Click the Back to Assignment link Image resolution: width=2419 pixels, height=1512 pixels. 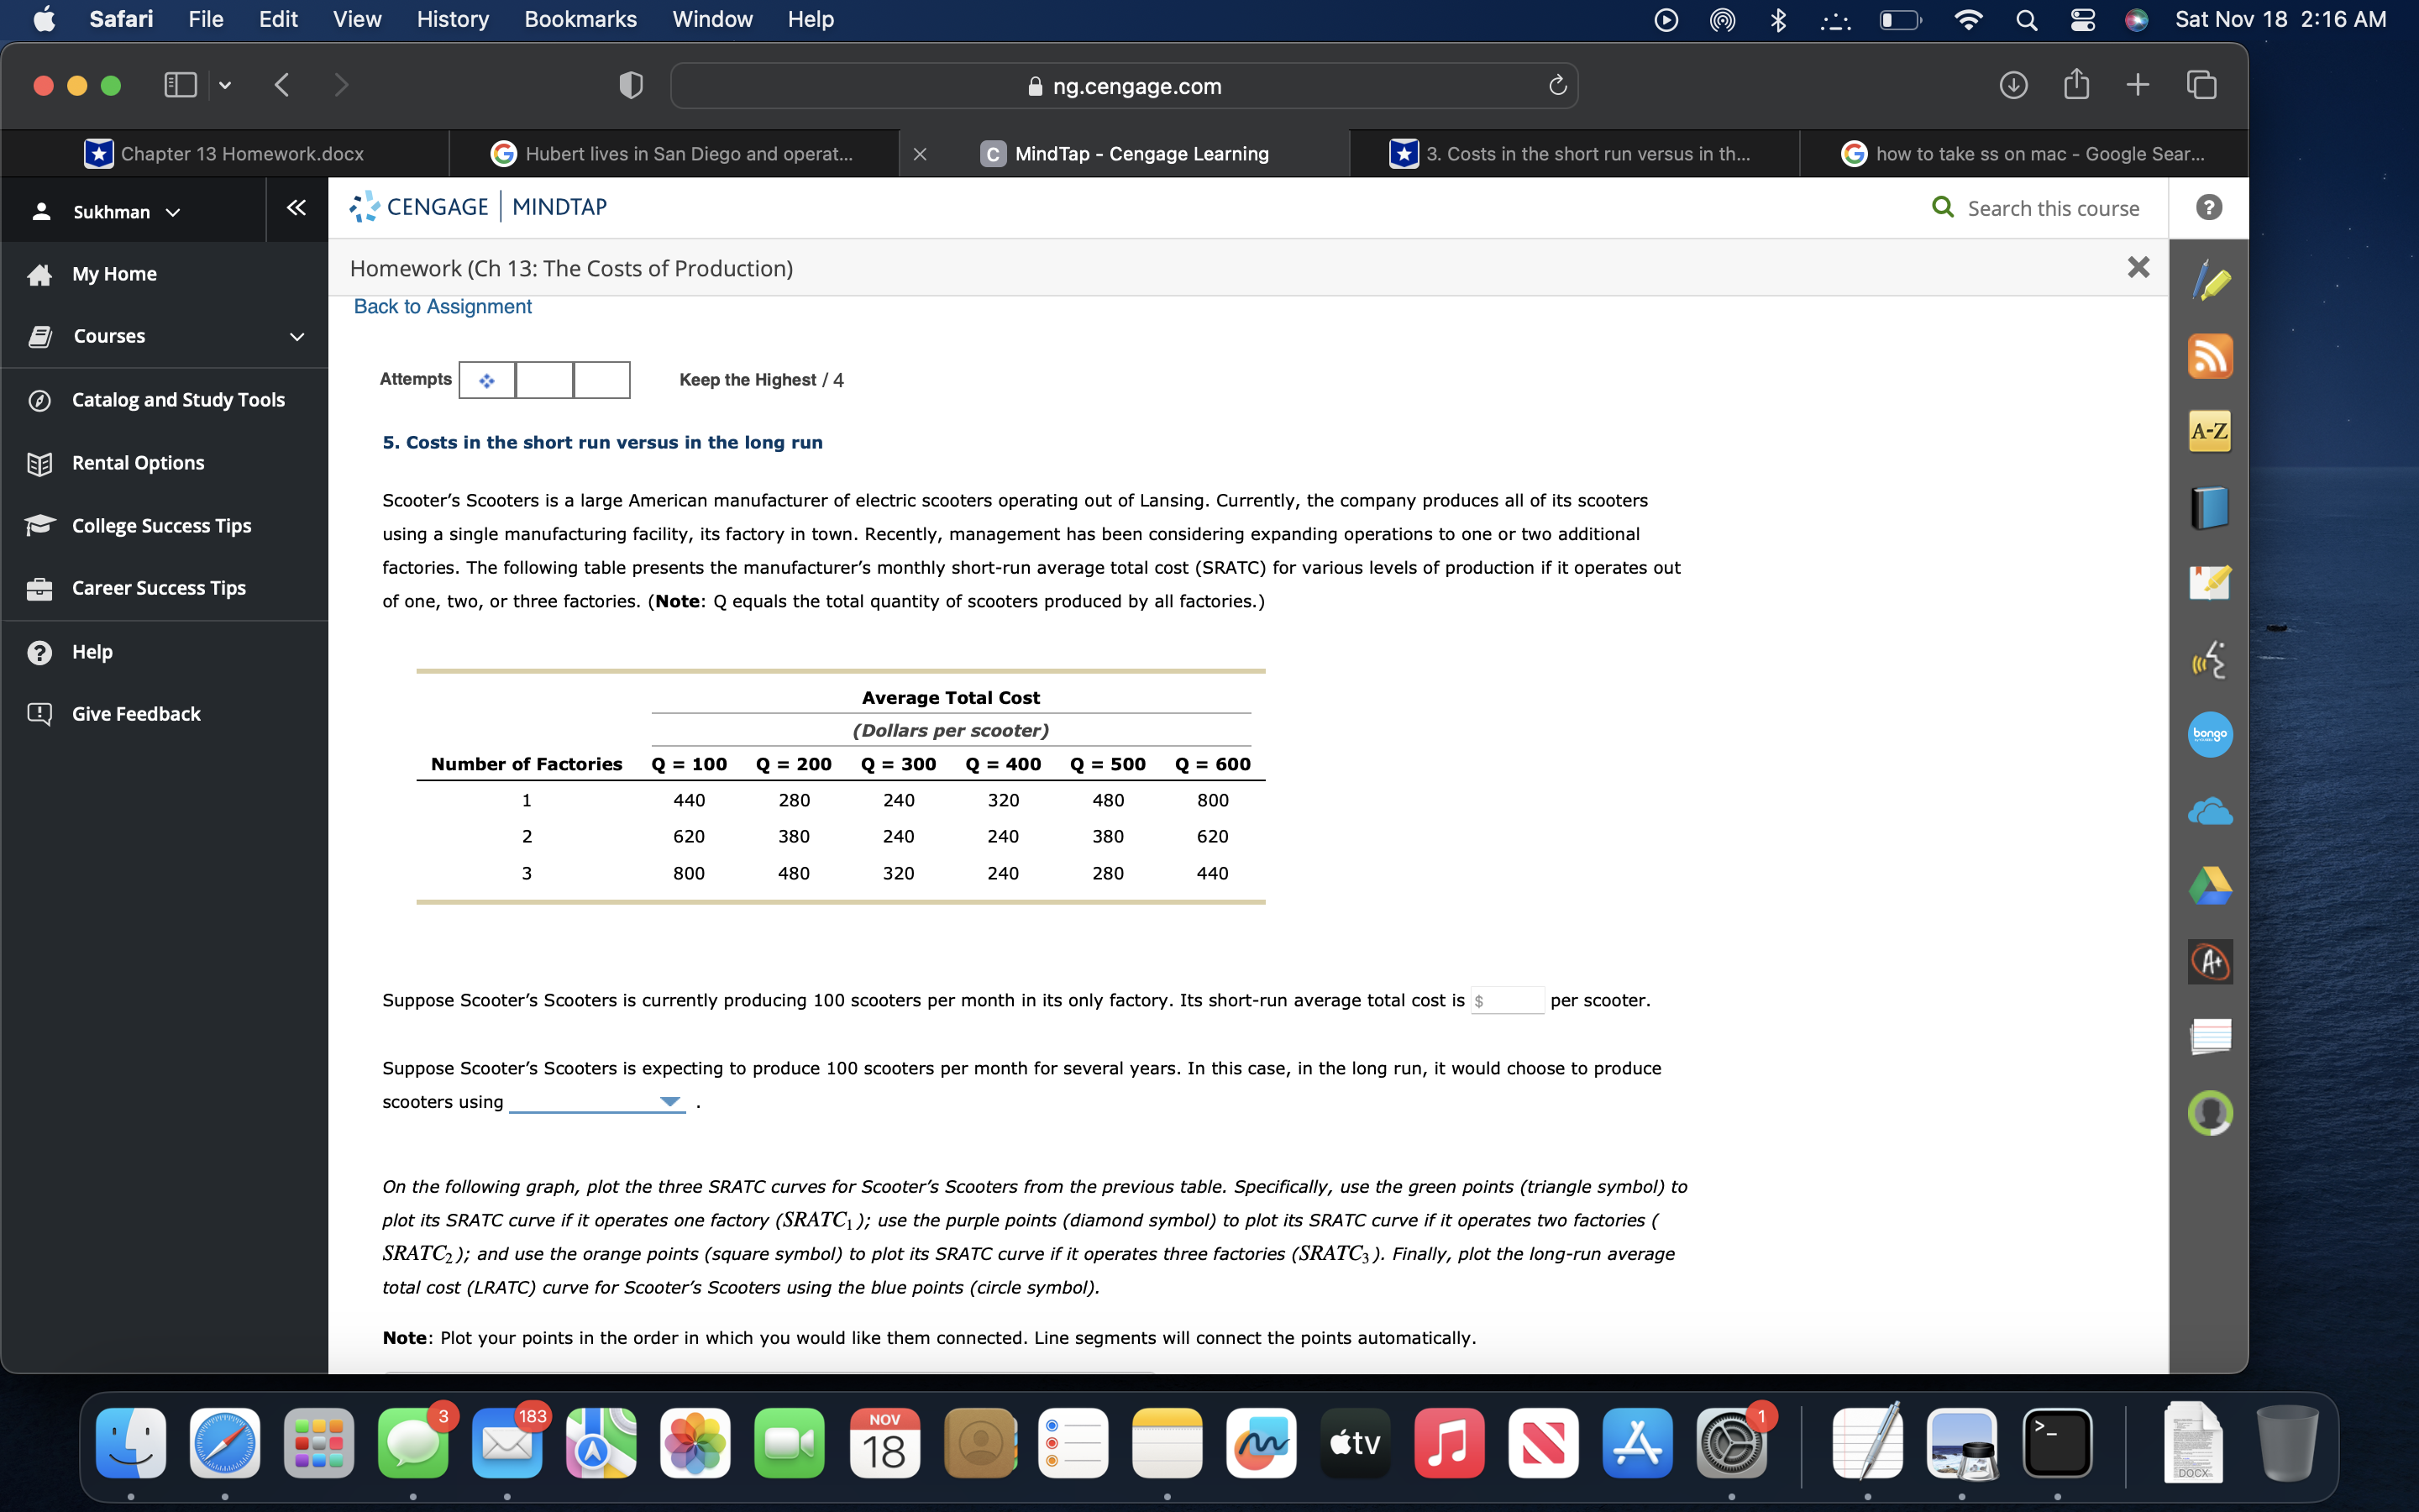click(442, 306)
